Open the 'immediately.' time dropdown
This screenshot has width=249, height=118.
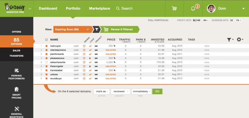pos(141,92)
